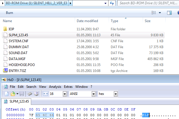This screenshot has height=119, width=179.
Task: Click the open folder icon in HxD
Action: pos(13,94)
